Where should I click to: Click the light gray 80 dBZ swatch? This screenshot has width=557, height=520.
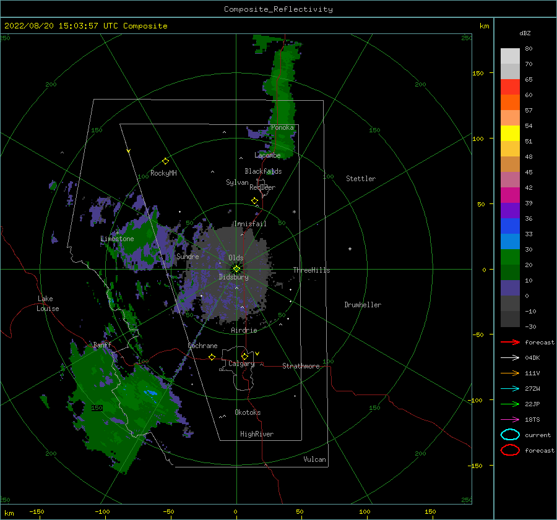tap(510, 56)
